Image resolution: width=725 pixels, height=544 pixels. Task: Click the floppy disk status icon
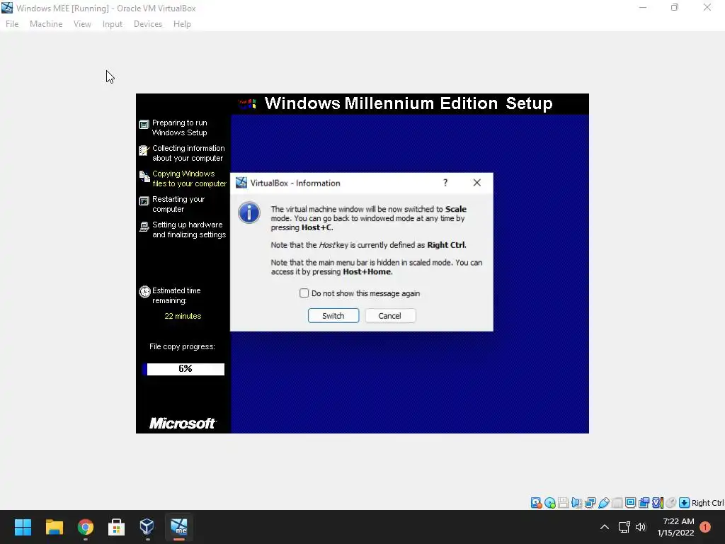(563, 503)
